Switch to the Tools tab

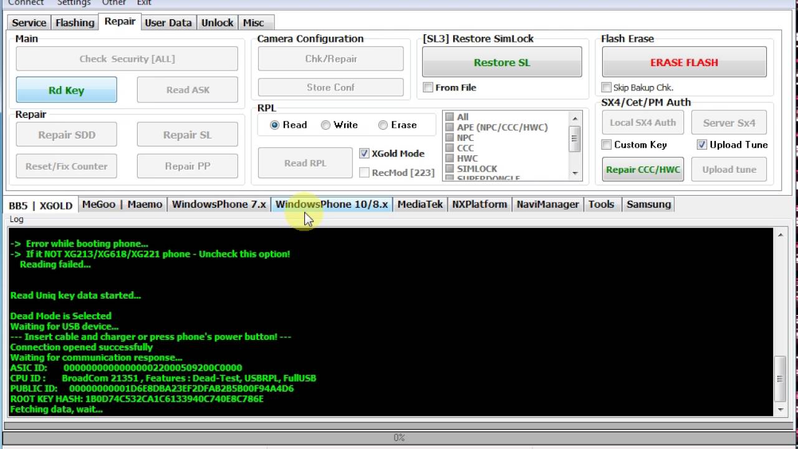pos(602,205)
